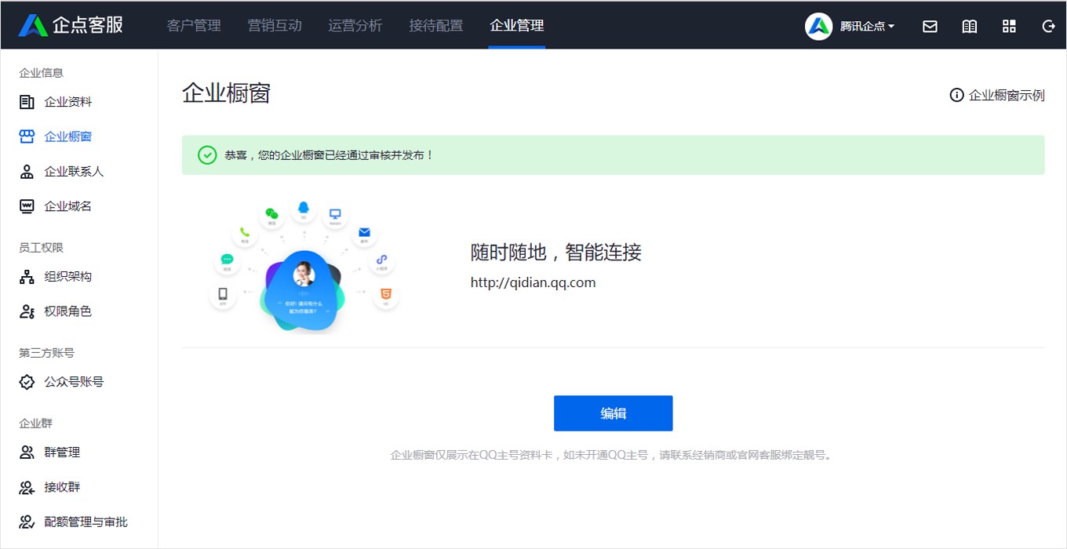Switch to the 客户管理 tab
1067x549 pixels.
point(193,25)
